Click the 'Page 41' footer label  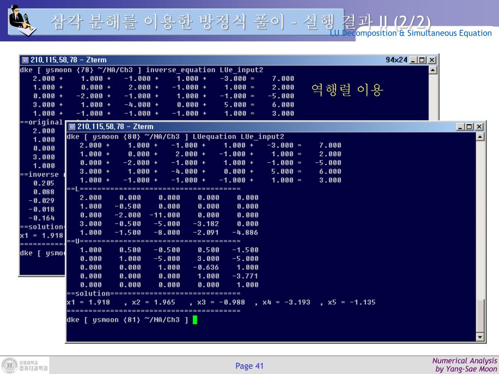click(x=249, y=366)
